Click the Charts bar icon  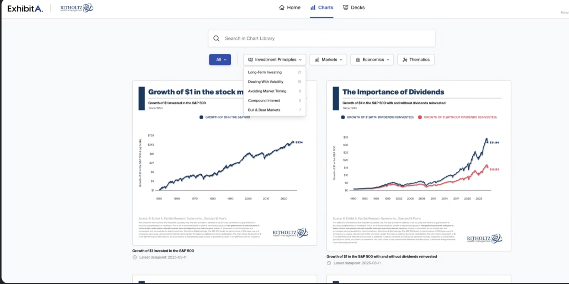point(313,7)
